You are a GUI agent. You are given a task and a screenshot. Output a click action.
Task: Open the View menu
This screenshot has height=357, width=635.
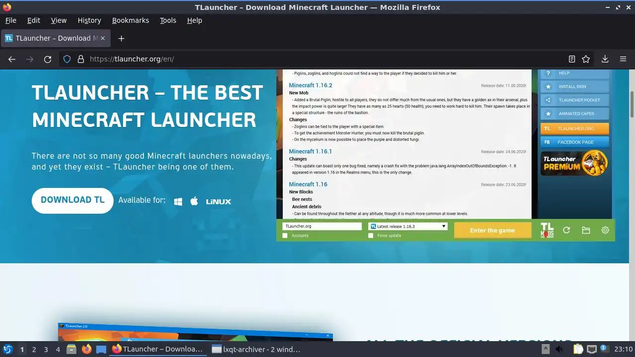pyautogui.click(x=59, y=20)
